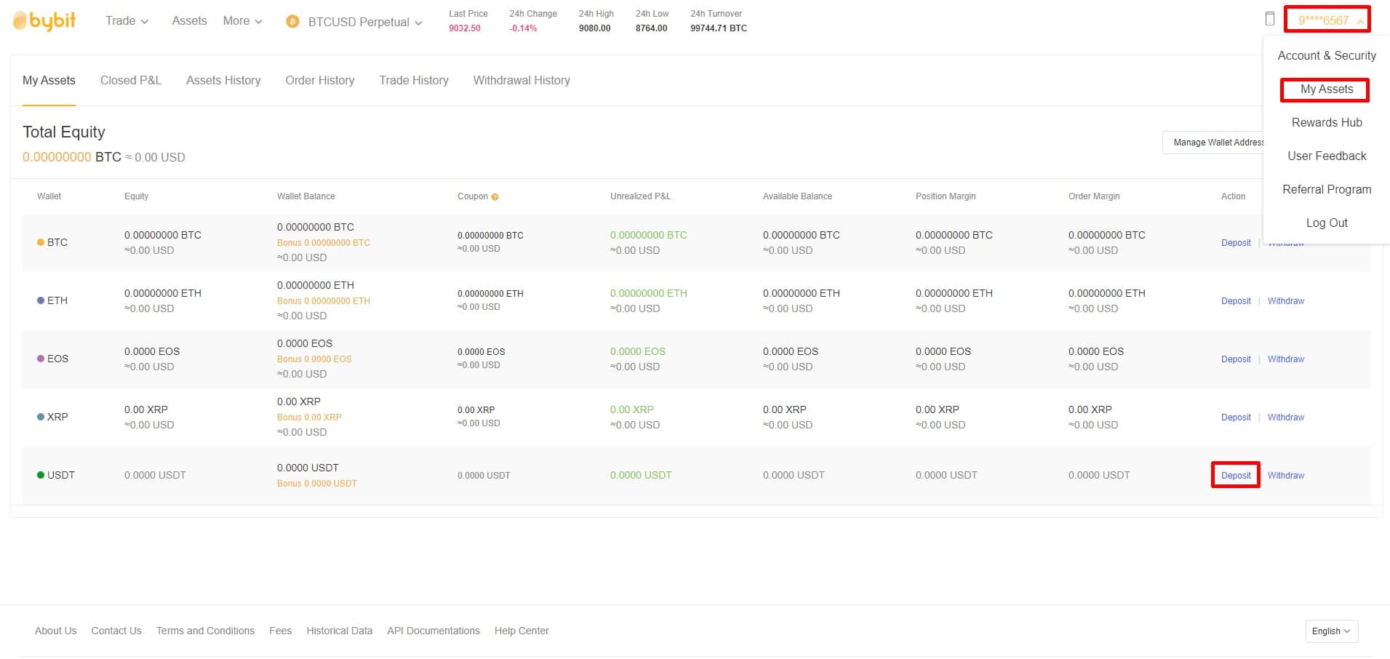Switch to the Withdrawal History tab
The width and height of the screenshot is (1390, 659).
[522, 80]
